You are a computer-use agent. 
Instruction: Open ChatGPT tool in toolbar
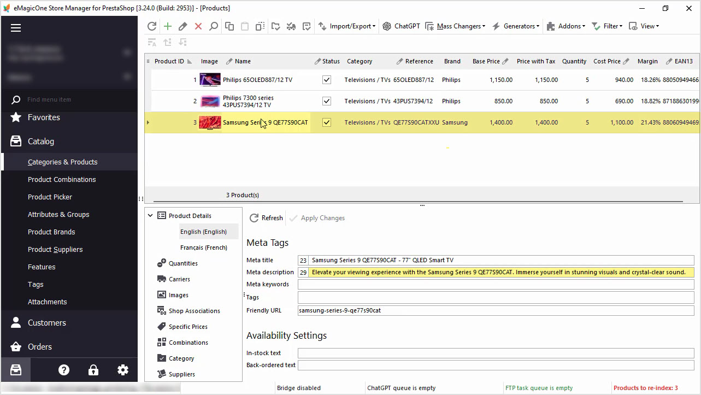click(402, 26)
